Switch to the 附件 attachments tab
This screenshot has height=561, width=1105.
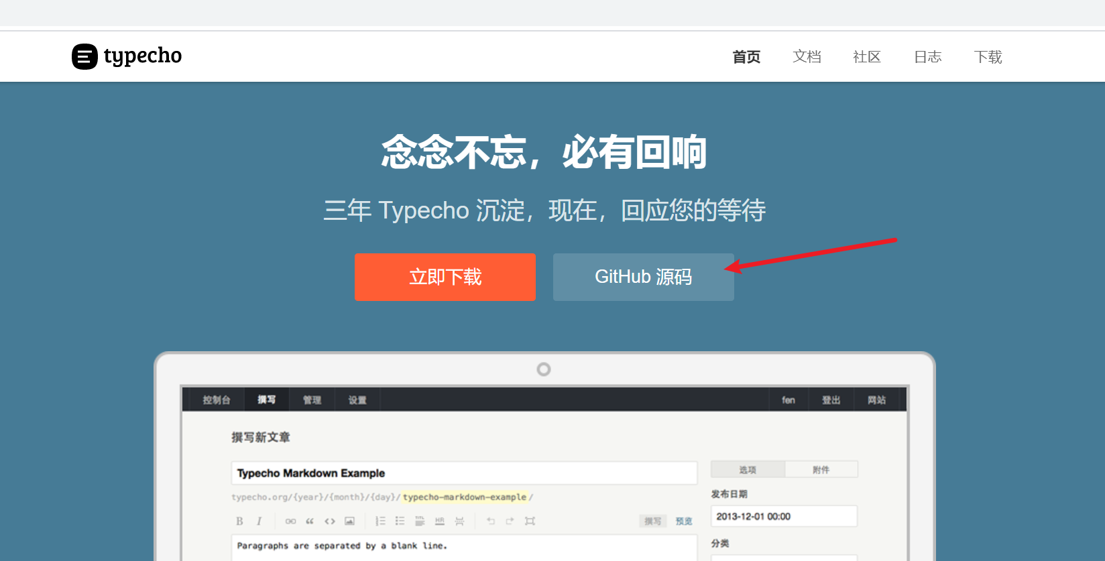[821, 470]
